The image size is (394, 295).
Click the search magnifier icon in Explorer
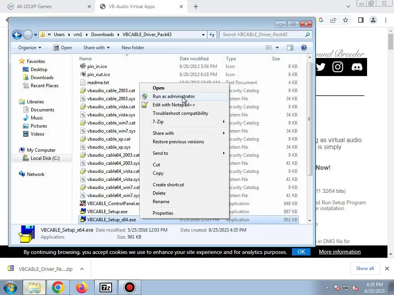(307, 35)
